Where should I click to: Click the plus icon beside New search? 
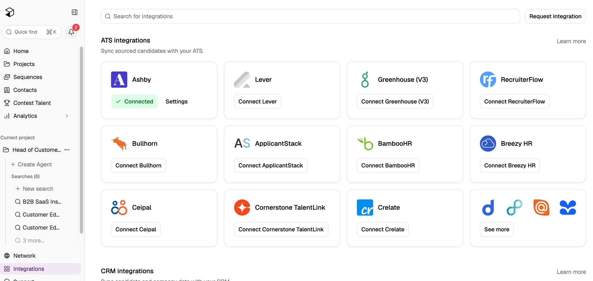point(18,188)
